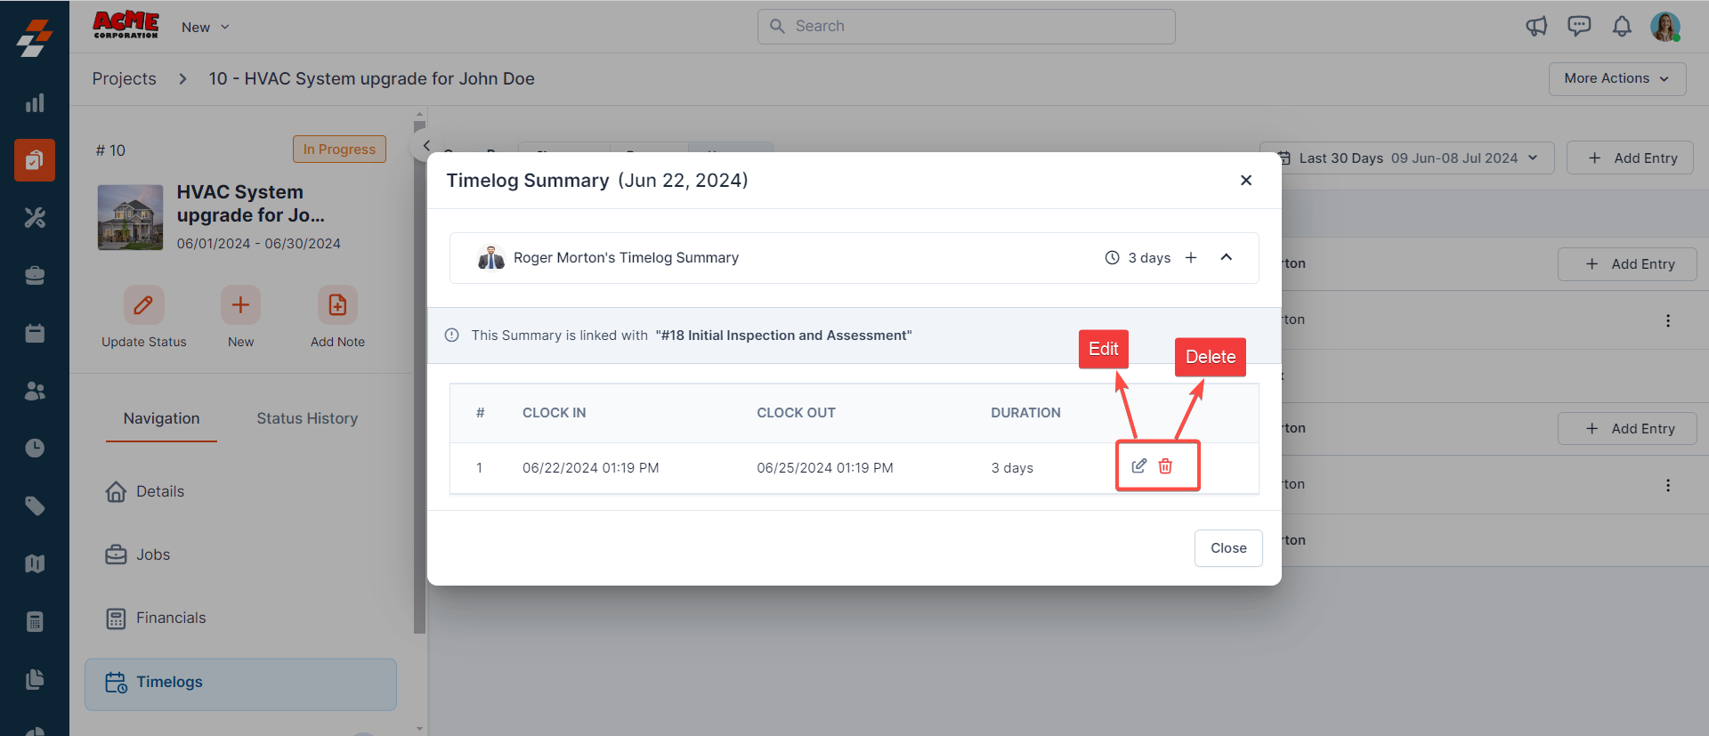Click Roger Morton's avatar in the dialog
The width and height of the screenshot is (1709, 736).
point(490,258)
